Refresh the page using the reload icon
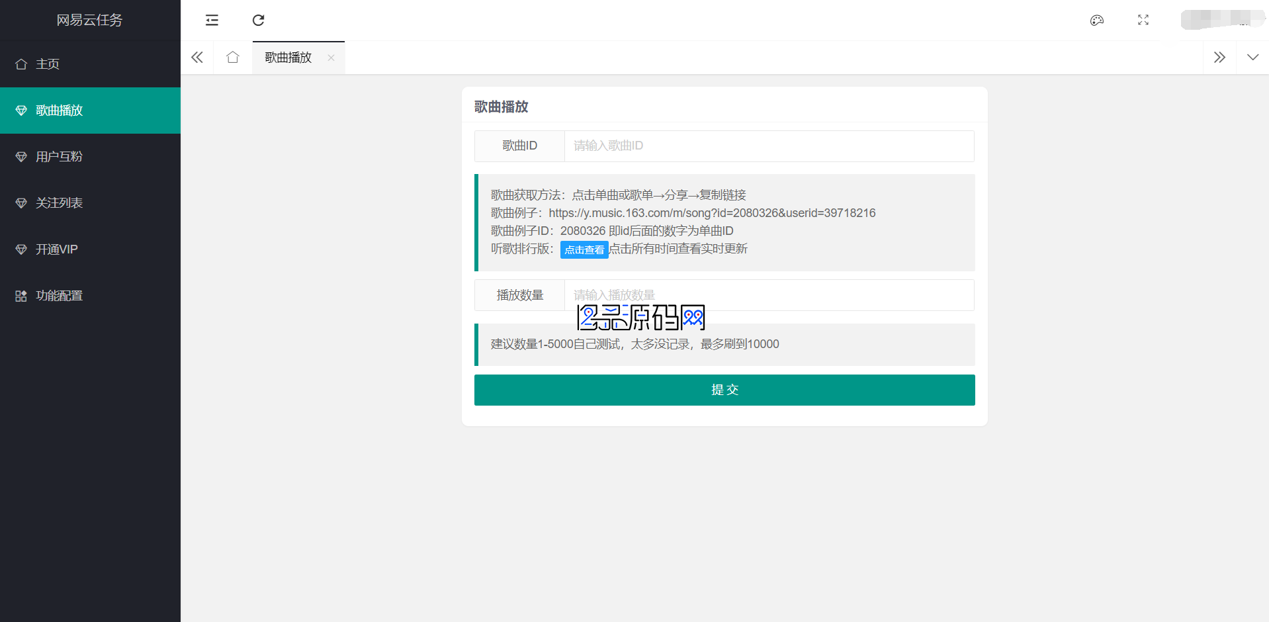This screenshot has width=1269, height=622. click(x=259, y=21)
